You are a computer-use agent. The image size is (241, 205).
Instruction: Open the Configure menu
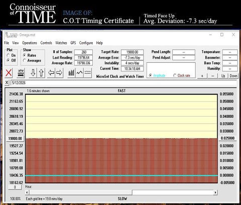[x=86, y=43]
